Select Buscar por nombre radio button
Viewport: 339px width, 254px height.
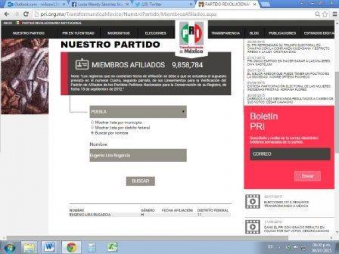point(92,133)
